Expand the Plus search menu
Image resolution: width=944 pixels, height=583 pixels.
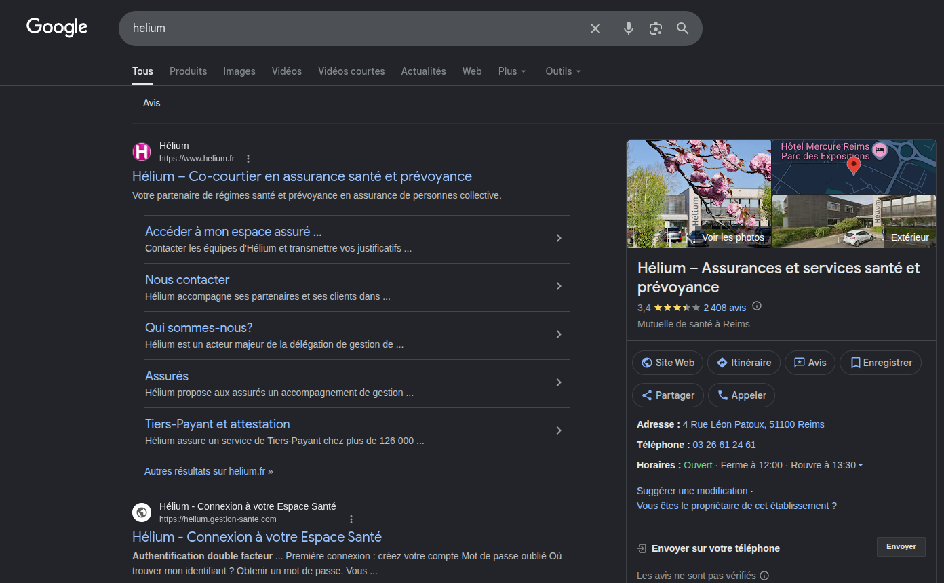click(512, 71)
